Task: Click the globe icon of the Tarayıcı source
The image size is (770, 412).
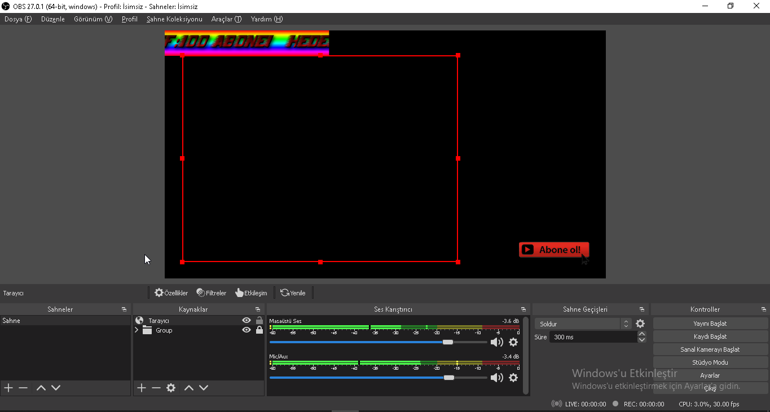Action: [x=139, y=321]
